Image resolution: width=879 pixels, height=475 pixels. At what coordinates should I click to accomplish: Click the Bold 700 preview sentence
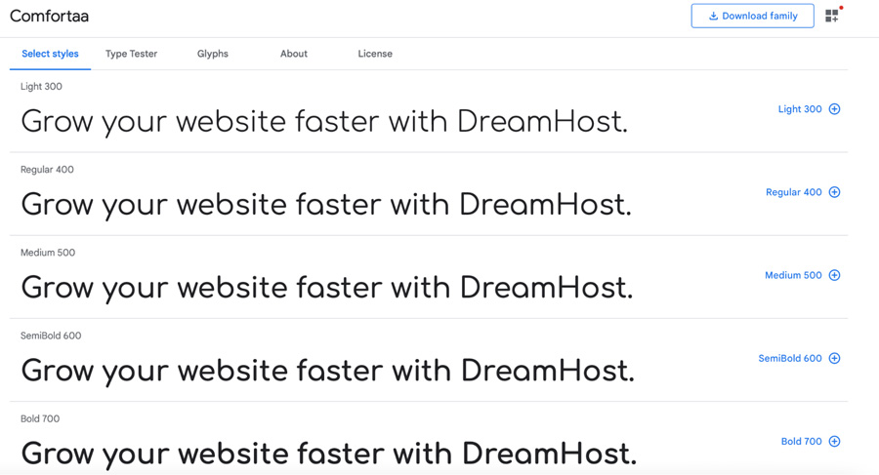(329, 454)
